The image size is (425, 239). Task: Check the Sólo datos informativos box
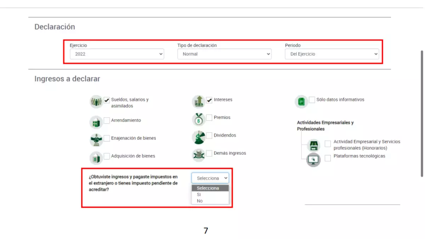point(312,100)
